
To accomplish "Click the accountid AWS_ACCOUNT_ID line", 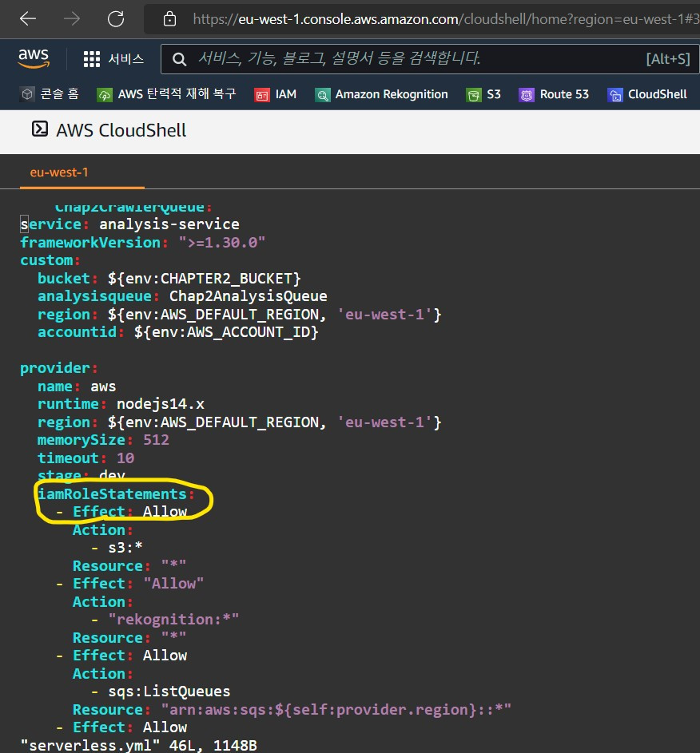I will (178, 332).
